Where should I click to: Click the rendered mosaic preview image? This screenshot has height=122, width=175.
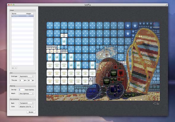pyautogui.click(x=103, y=61)
